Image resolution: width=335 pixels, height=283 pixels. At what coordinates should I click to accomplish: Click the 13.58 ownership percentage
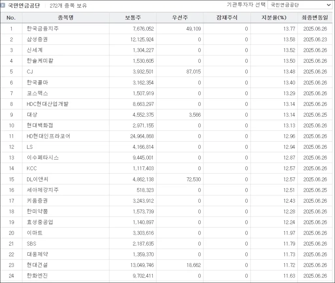(289, 40)
